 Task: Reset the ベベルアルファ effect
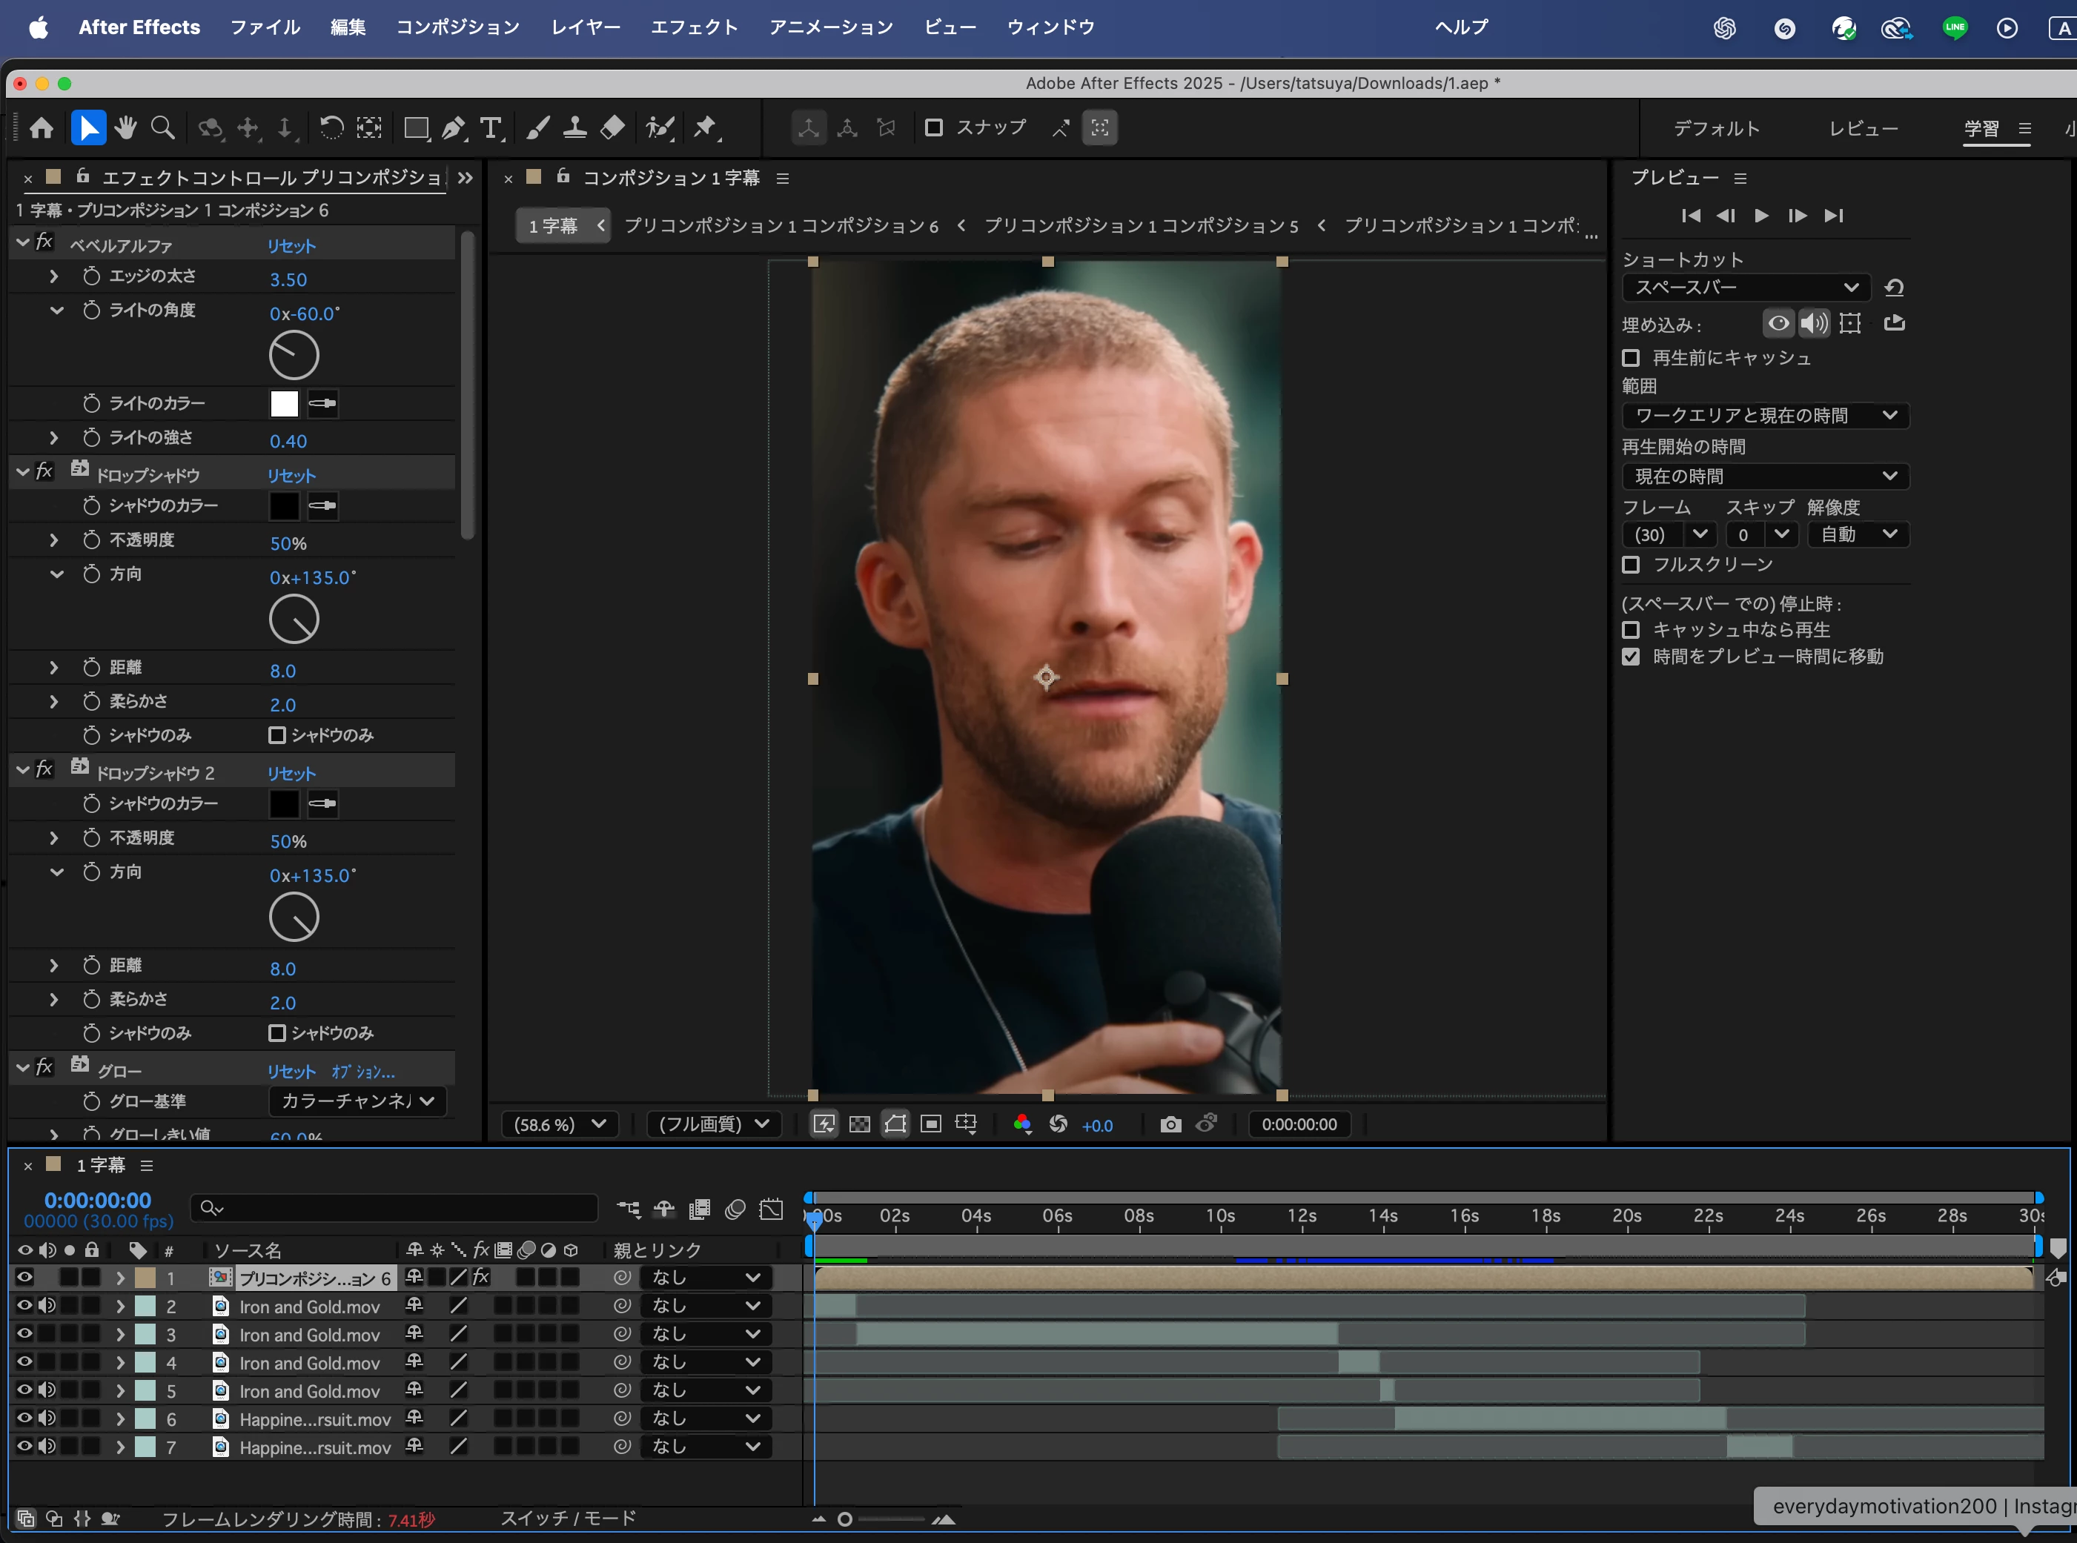(x=291, y=245)
